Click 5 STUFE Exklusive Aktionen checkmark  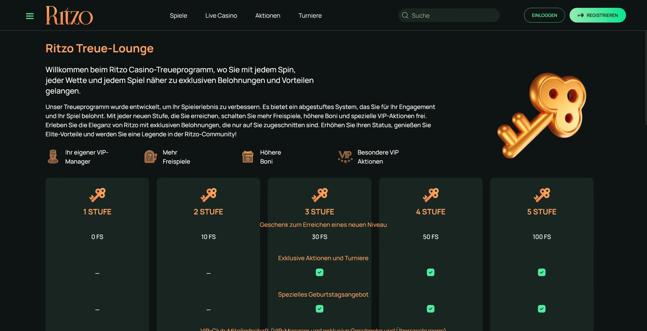[542, 272]
